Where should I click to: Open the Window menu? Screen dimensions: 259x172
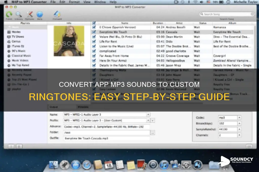click(100, 2)
